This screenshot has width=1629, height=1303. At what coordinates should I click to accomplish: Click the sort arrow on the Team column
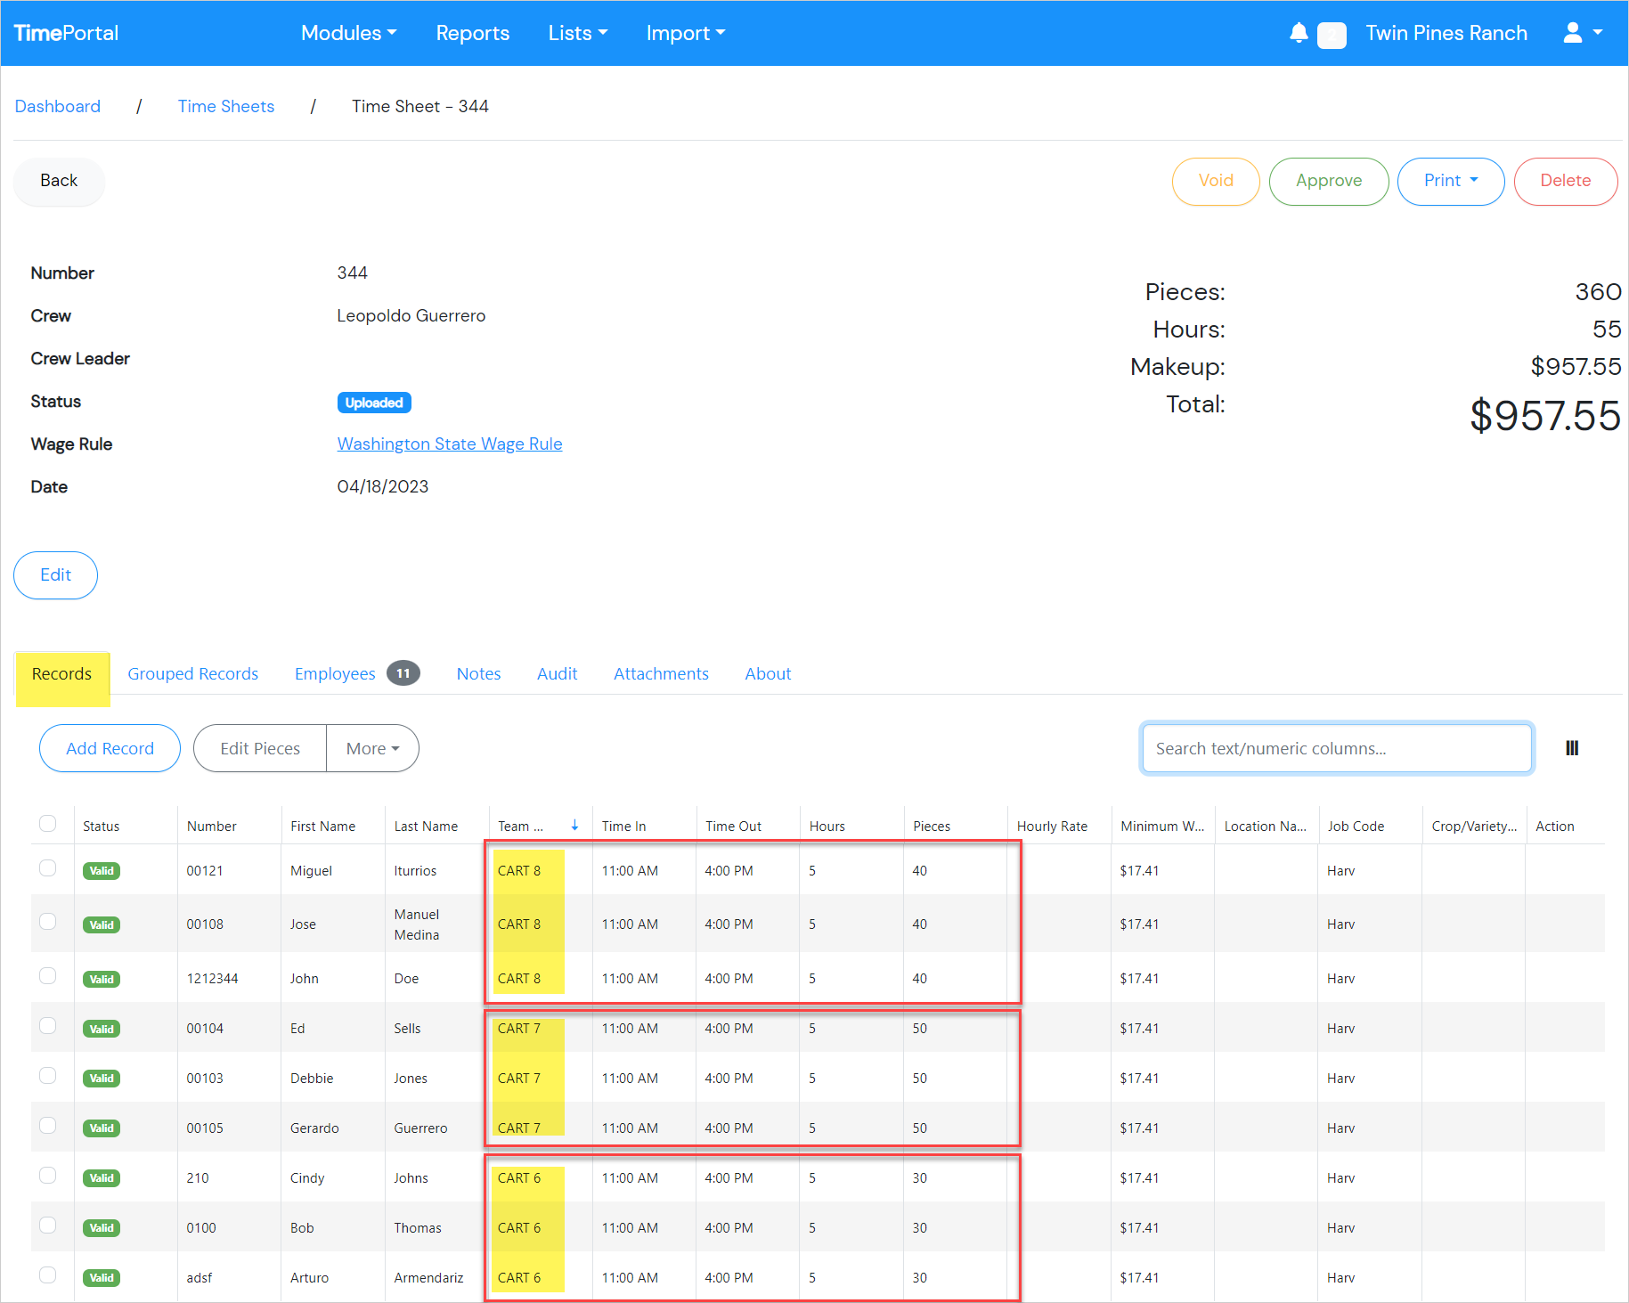tap(574, 825)
